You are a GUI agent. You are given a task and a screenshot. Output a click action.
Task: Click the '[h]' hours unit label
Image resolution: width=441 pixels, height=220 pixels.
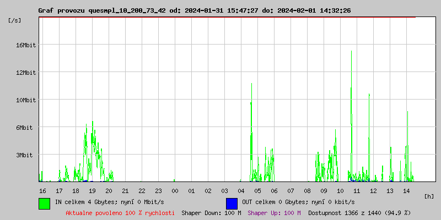pyautogui.click(x=429, y=196)
